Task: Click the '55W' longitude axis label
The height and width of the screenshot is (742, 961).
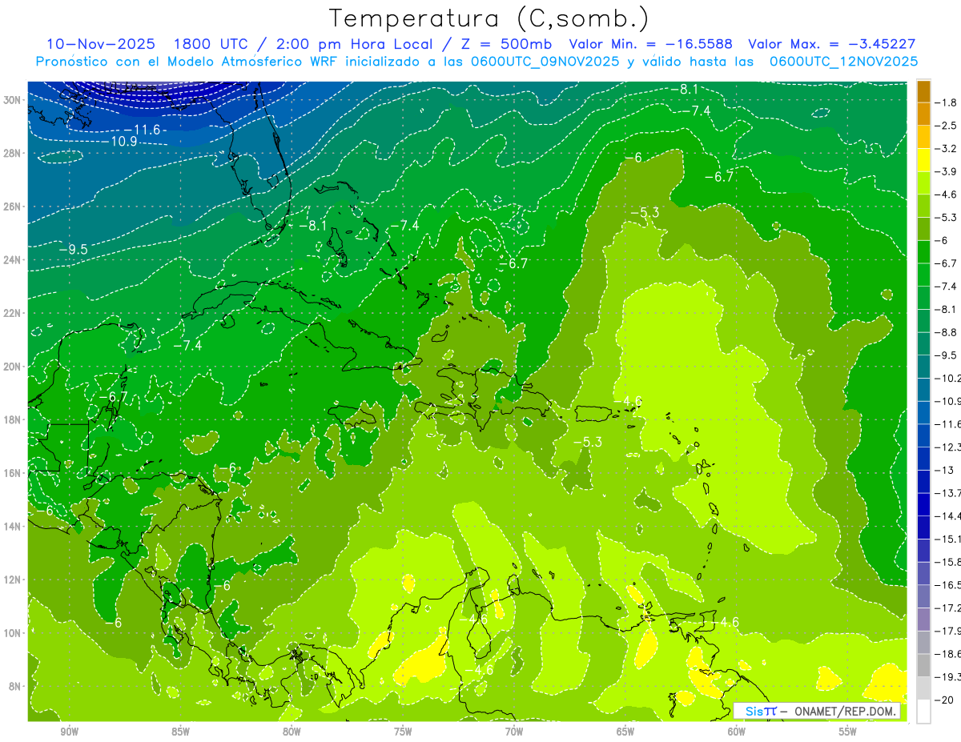Action: pos(848,732)
